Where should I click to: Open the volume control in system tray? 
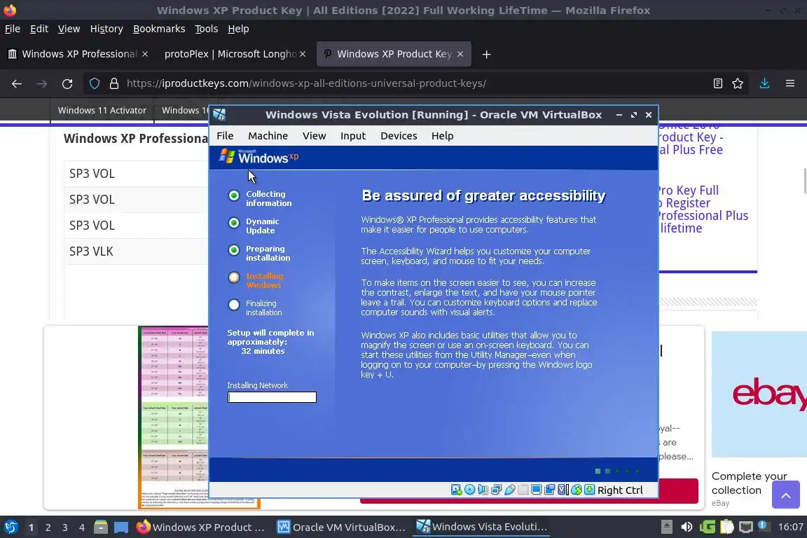pos(686,527)
